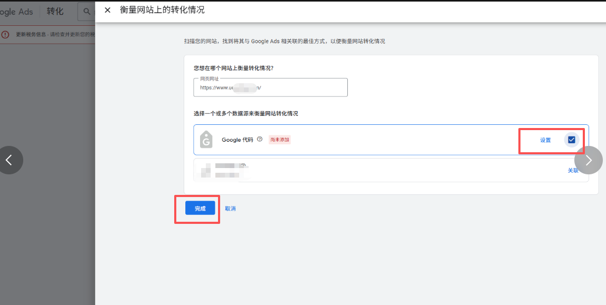This screenshot has width=606, height=305.
Task: Focus the 网页网址 URL input field
Action: click(270, 88)
